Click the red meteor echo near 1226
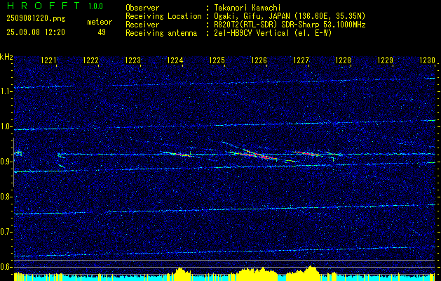The width and height of the screenshot is (441, 281). (257, 155)
